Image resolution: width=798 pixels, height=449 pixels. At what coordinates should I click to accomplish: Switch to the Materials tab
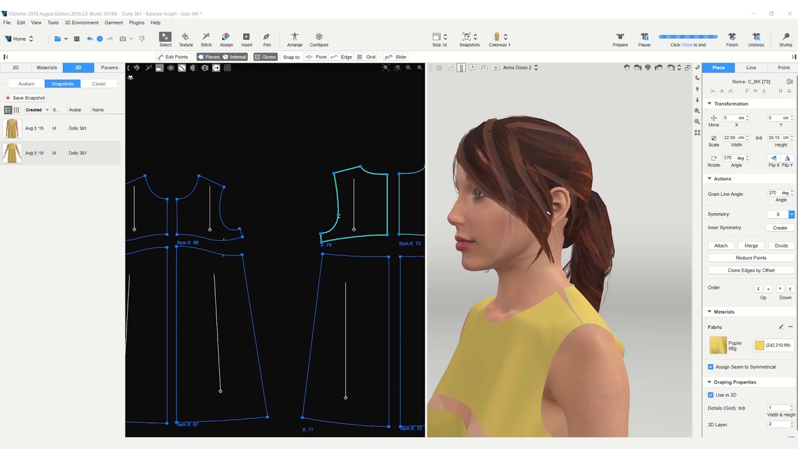point(47,67)
